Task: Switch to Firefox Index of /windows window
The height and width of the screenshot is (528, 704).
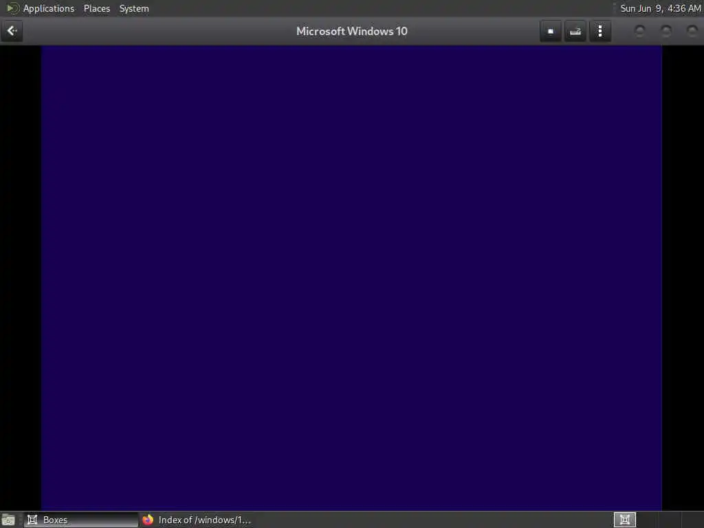Action: click(x=197, y=520)
